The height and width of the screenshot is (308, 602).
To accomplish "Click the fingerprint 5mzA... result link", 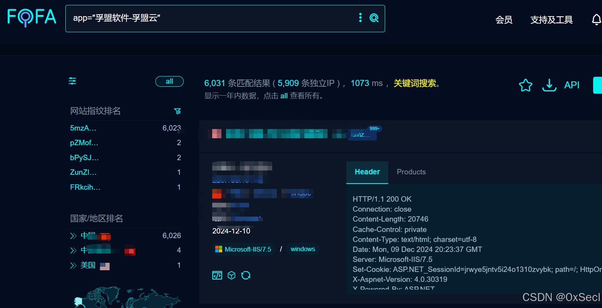I will (83, 128).
